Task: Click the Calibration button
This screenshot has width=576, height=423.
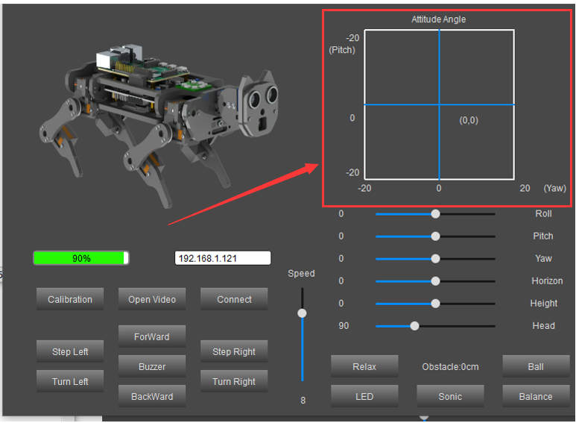Action: [x=70, y=299]
